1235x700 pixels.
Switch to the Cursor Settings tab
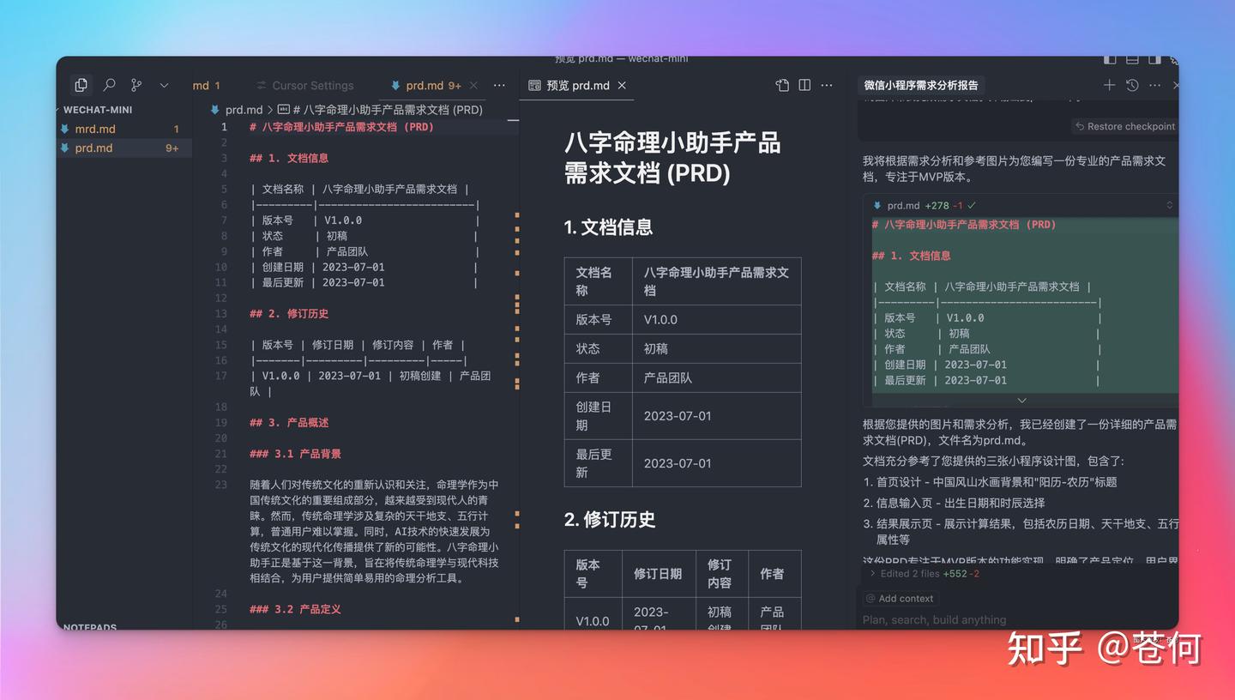coord(312,86)
